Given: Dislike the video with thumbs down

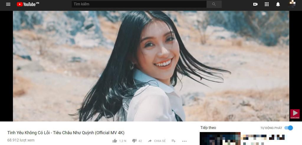Looking at the screenshot, I should coord(134,141).
